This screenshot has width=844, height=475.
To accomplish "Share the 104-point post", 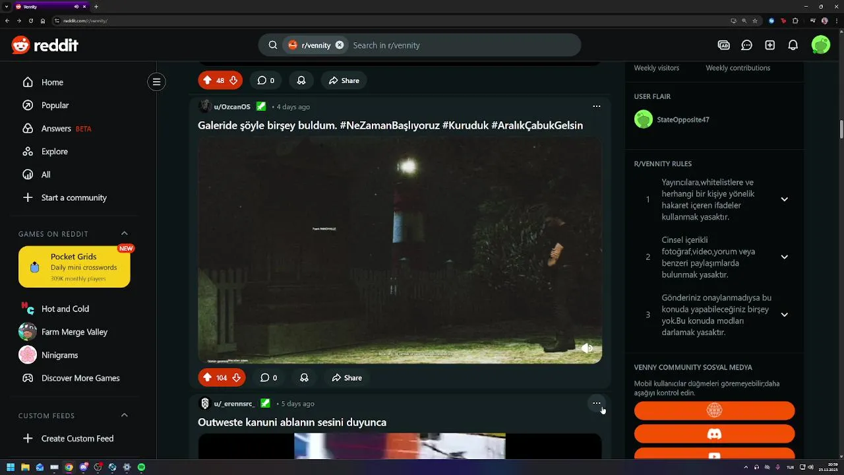I will click(x=347, y=377).
